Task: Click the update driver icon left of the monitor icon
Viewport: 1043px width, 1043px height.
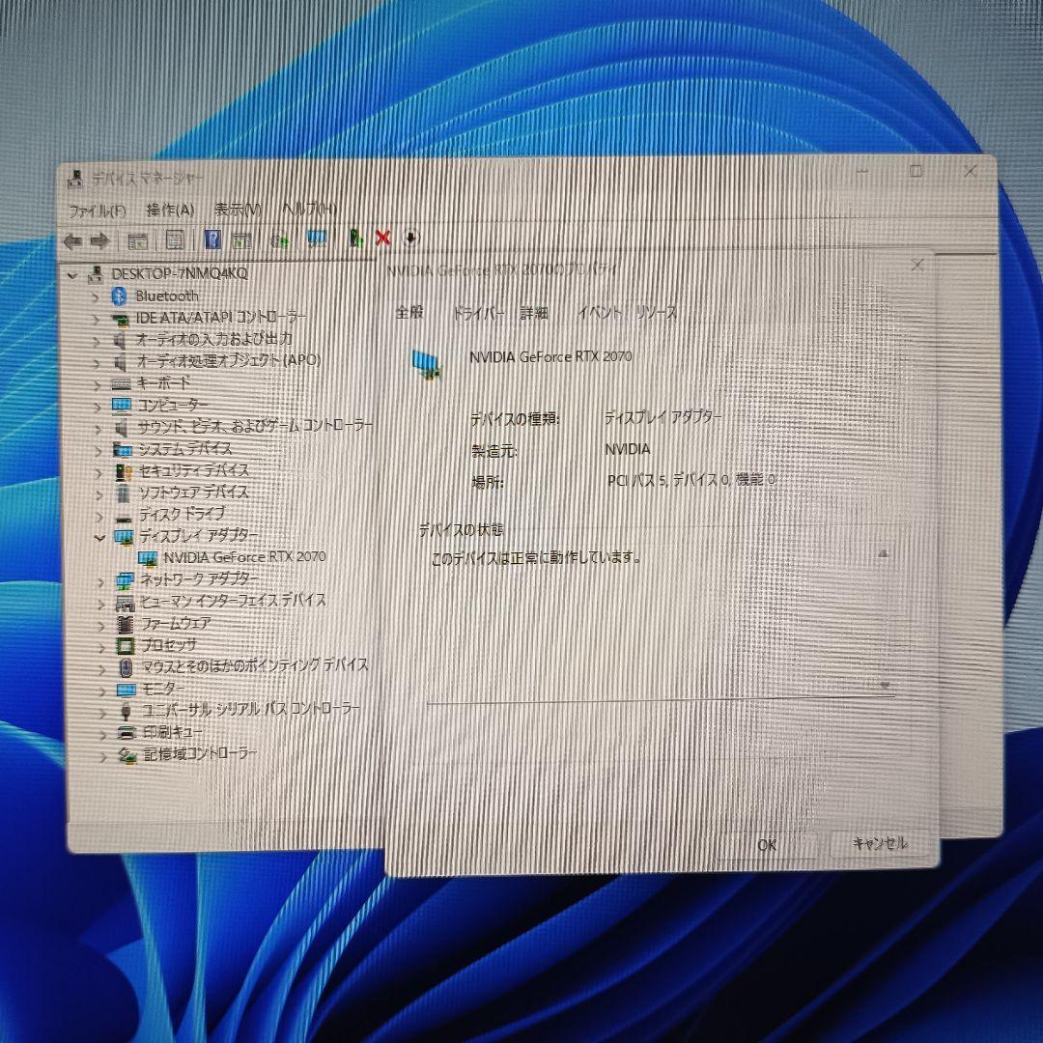Action: click(279, 240)
